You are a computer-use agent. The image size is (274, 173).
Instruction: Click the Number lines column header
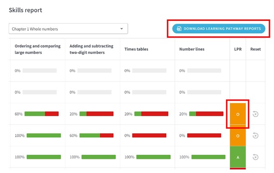[x=192, y=49]
